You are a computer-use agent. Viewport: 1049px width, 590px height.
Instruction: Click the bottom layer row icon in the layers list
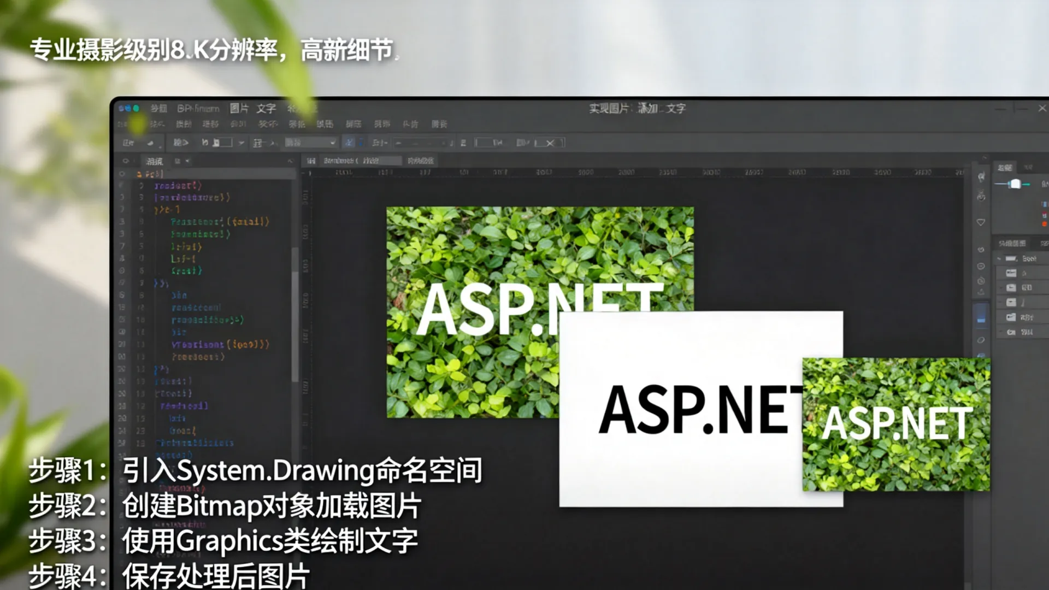[1011, 332]
